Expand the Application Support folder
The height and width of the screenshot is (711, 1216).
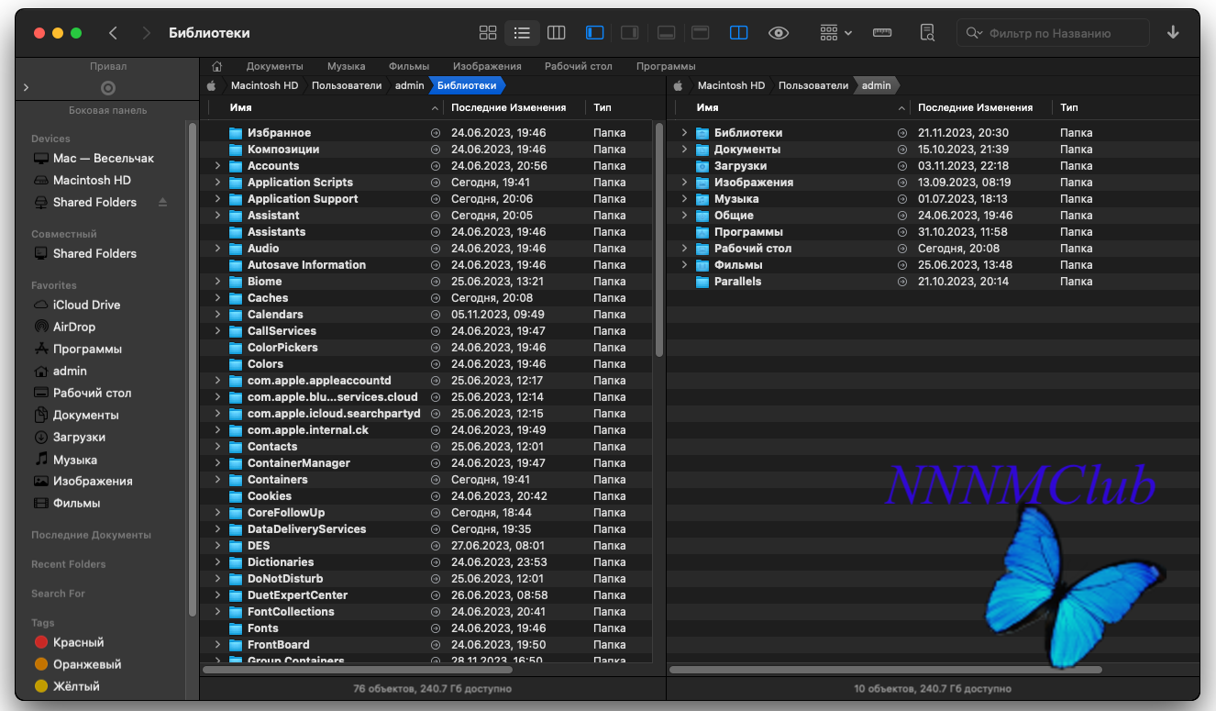point(217,199)
